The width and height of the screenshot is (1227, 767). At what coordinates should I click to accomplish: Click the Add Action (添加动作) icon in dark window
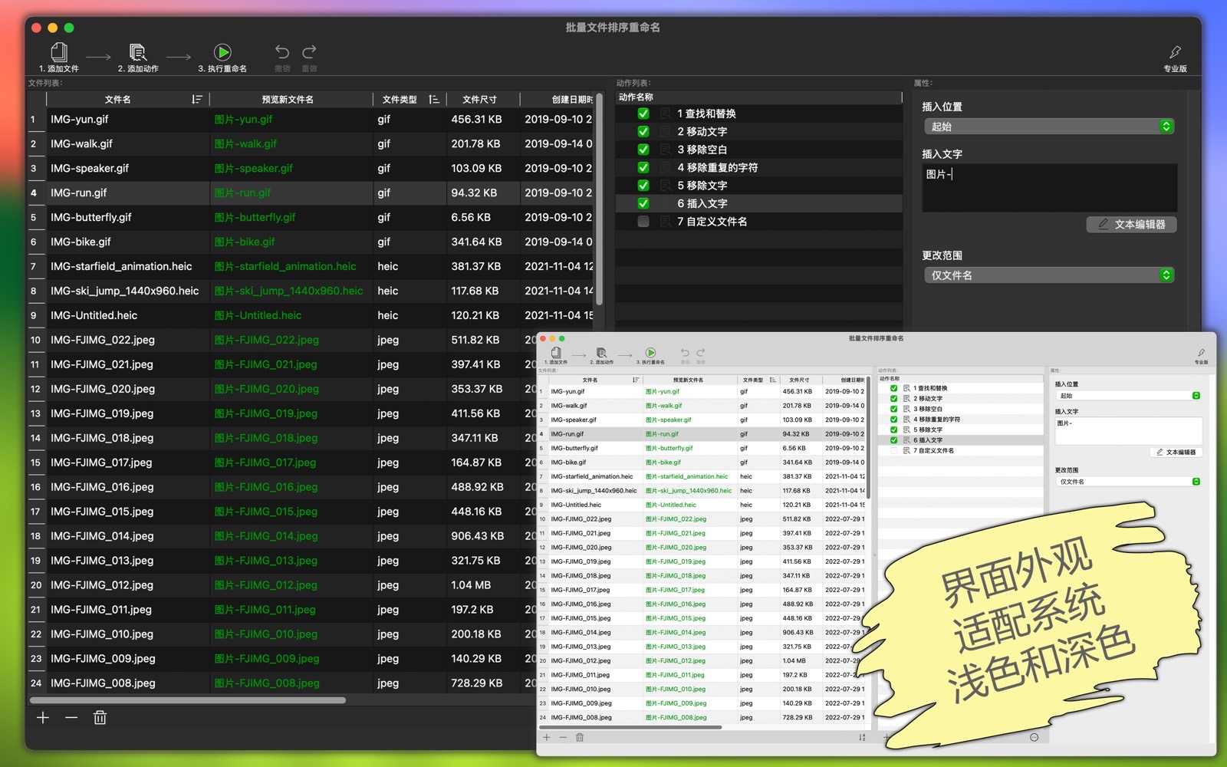click(138, 53)
